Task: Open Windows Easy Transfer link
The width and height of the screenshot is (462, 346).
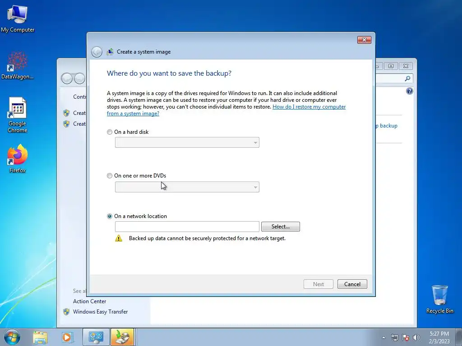Action: tap(101, 312)
